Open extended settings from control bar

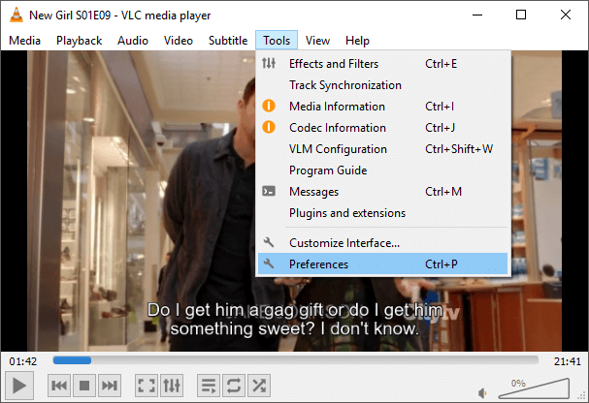coord(172,386)
